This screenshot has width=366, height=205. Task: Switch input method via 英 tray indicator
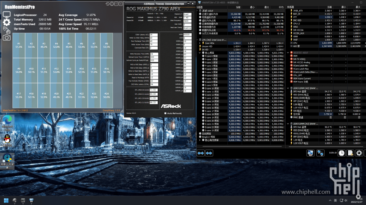335,201
